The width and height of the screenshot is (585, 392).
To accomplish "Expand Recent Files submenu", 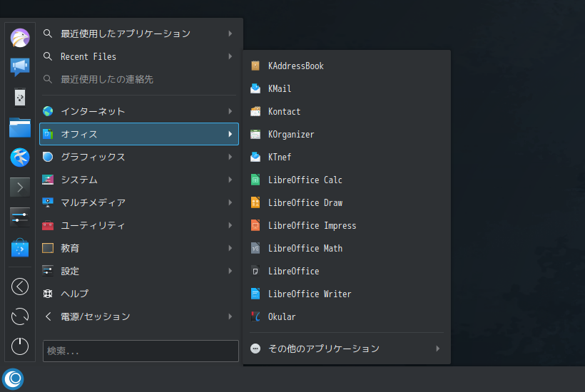I will (x=139, y=56).
